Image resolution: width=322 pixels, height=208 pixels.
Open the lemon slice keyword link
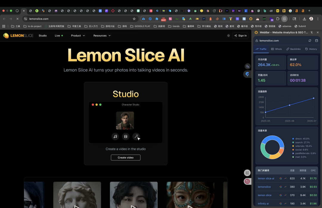[x=264, y=195]
